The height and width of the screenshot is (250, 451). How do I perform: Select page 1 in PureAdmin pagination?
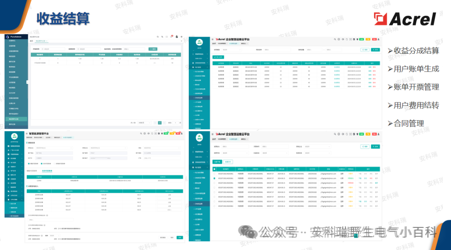160,123
